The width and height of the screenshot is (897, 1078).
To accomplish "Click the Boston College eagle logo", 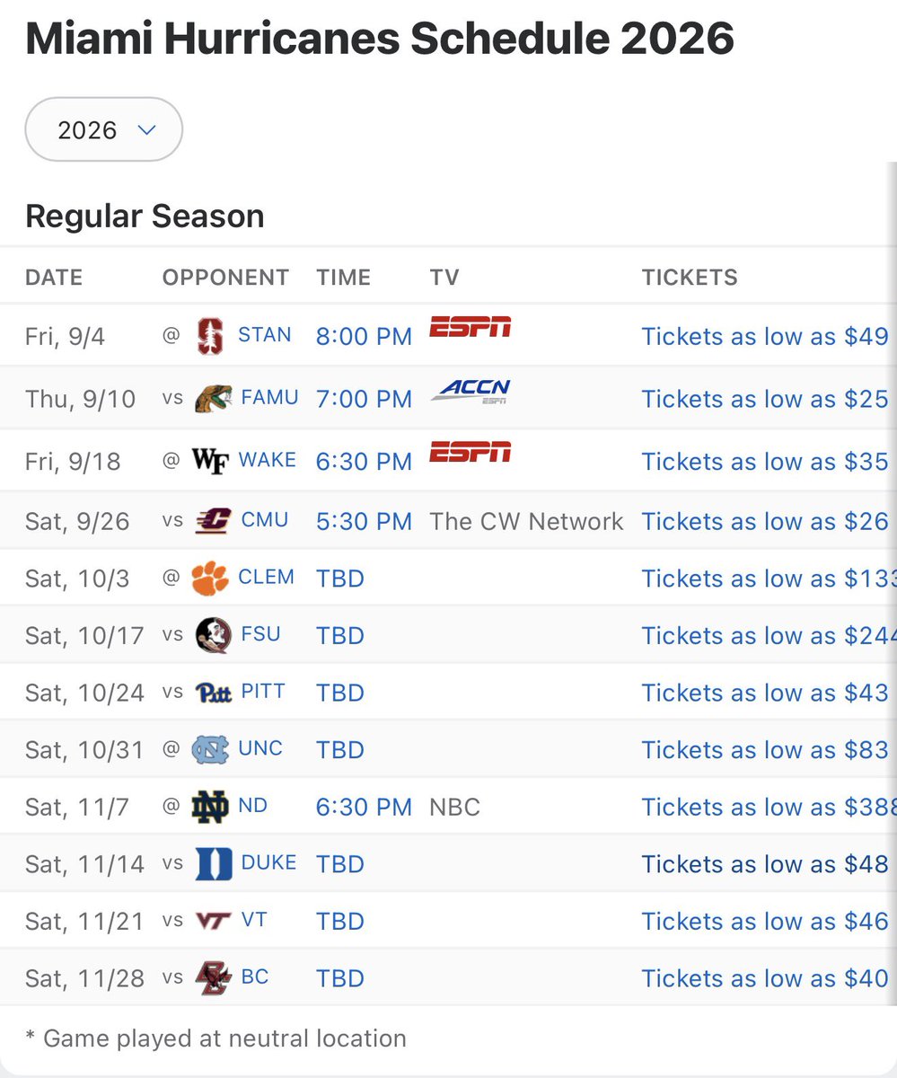I will [x=213, y=977].
